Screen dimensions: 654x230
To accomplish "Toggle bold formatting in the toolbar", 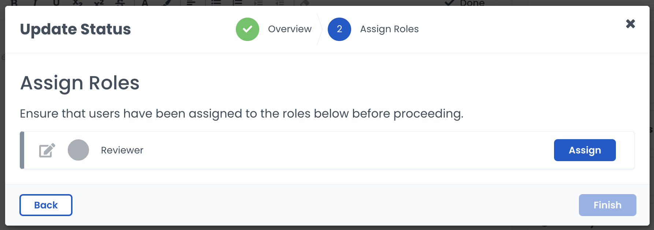I will 15,3.
